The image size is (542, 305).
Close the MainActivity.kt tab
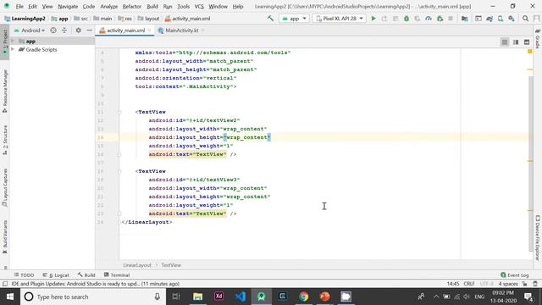[203, 30]
